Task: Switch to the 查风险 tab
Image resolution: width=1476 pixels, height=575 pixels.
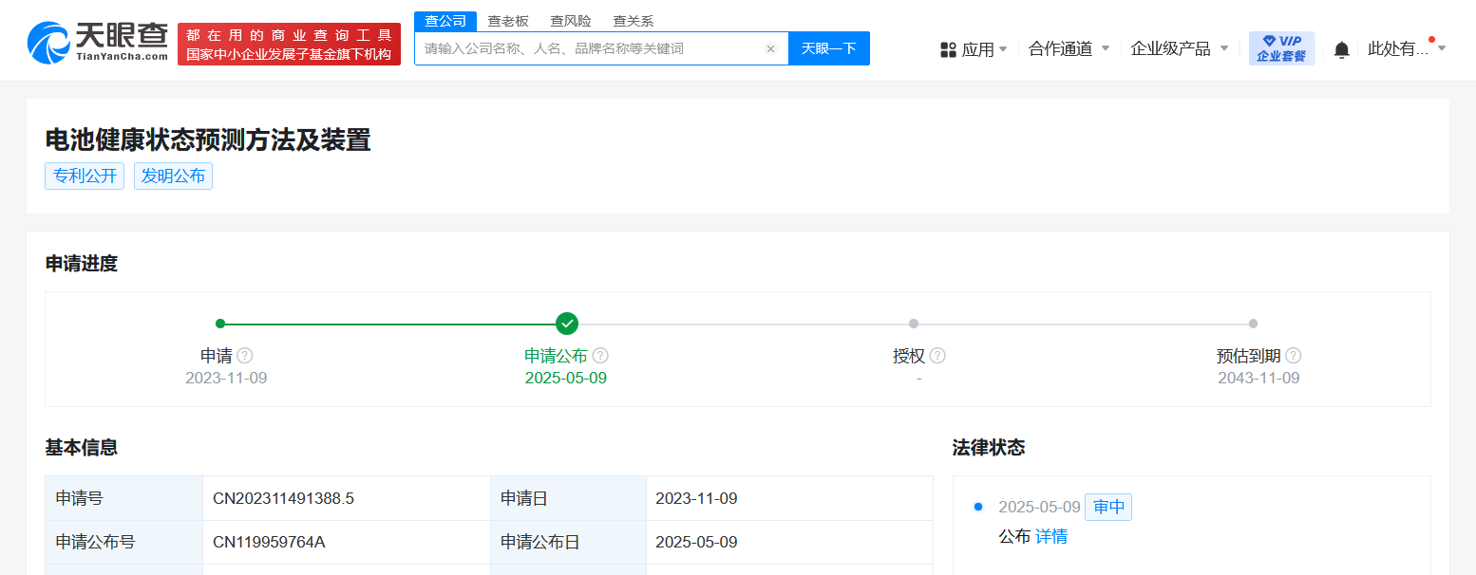Action: pyautogui.click(x=570, y=21)
